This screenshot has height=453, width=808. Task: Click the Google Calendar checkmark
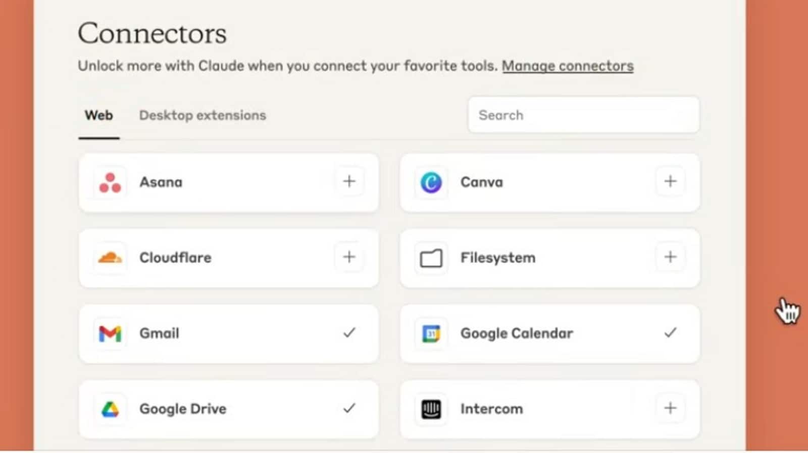pyautogui.click(x=670, y=332)
